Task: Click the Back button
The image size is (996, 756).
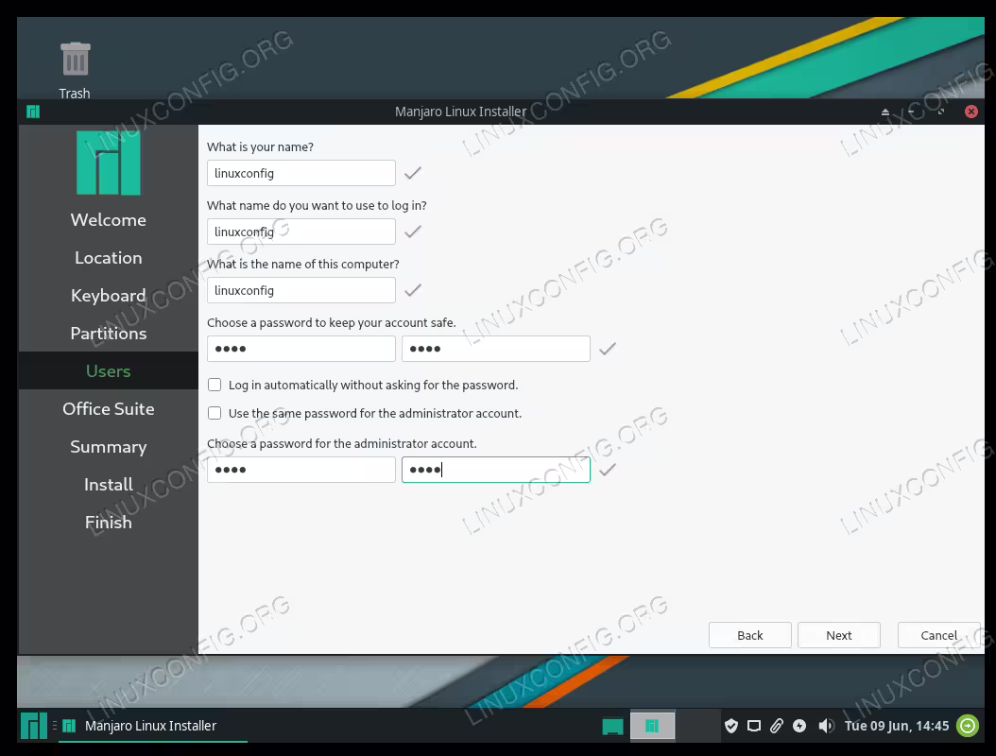Action: coord(750,635)
